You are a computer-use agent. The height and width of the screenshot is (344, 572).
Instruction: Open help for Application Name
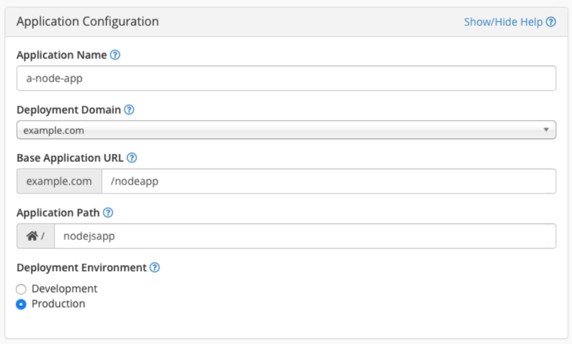pyautogui.click(x=117, y=55)
